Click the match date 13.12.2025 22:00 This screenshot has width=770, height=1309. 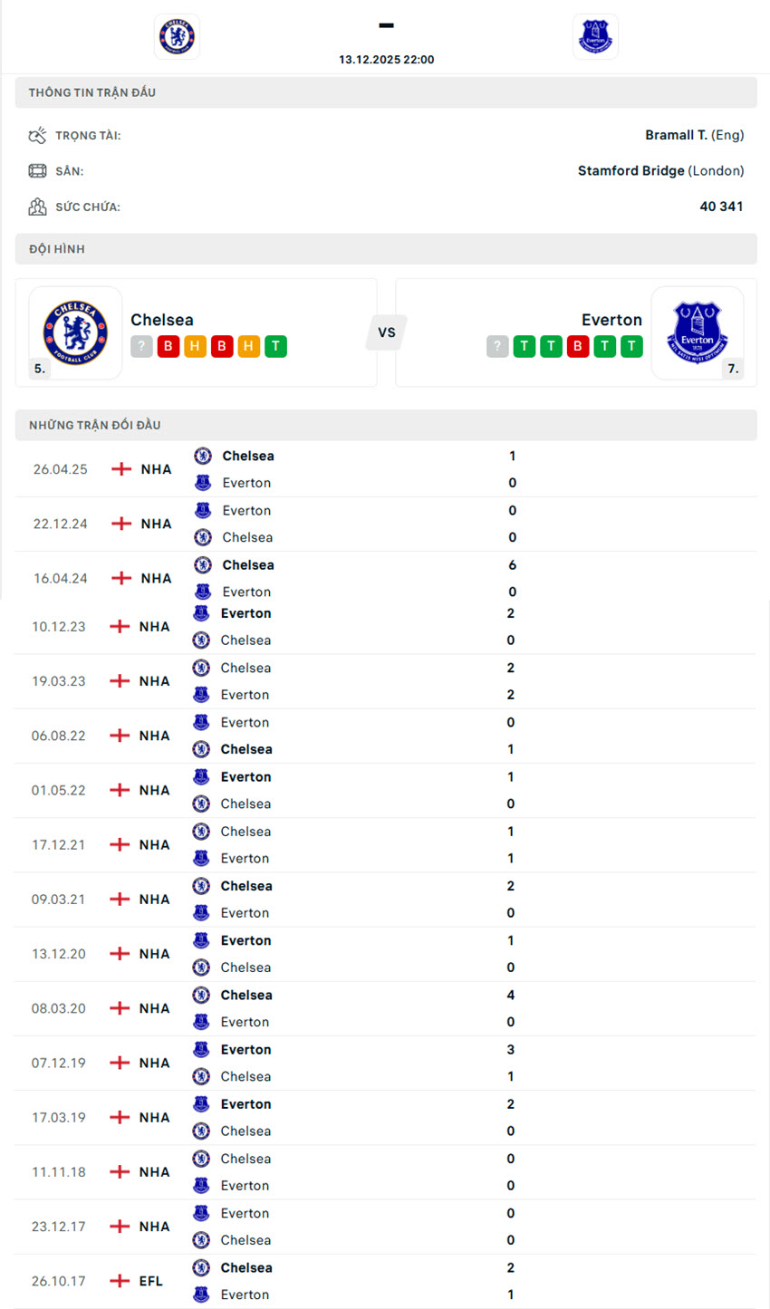pyautogui.click(x=386, y=59)
